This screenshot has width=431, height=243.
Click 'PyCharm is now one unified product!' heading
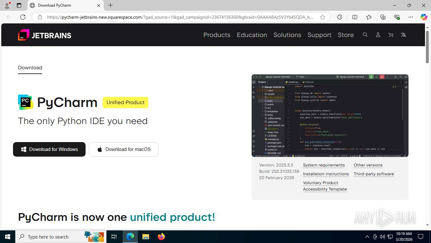(117, 217)
